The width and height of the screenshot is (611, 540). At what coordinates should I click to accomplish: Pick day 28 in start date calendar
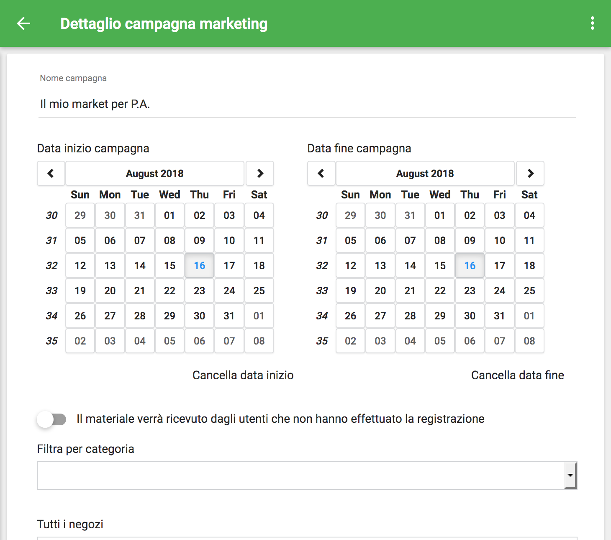140,316
